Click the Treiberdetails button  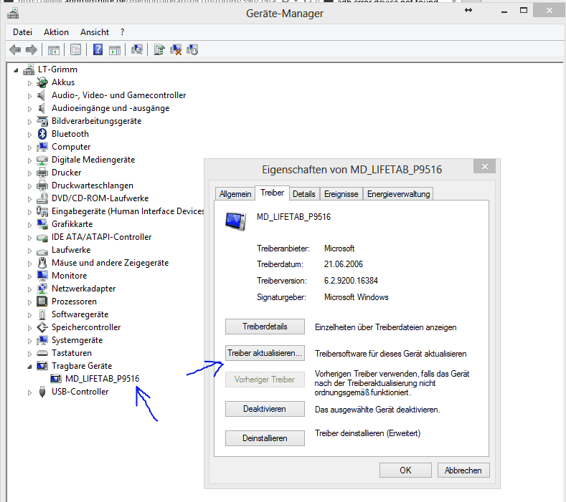pos(265,327)
